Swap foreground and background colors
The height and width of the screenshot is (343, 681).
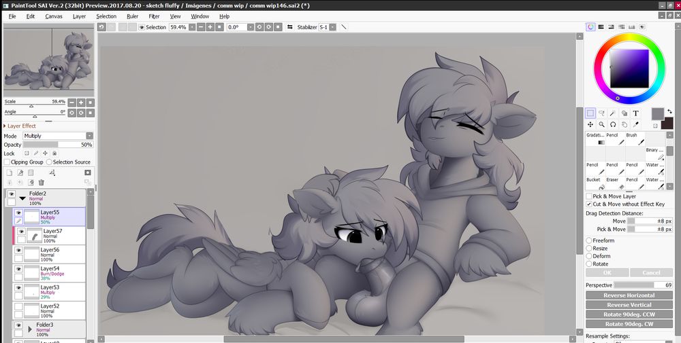coord(669,111)
